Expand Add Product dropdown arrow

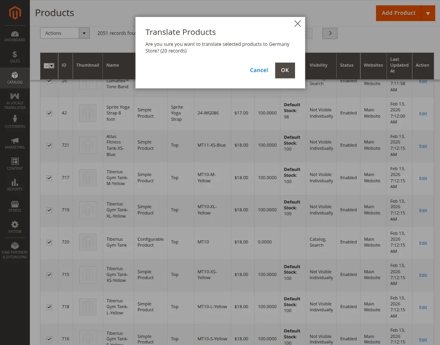coord(428,13)
